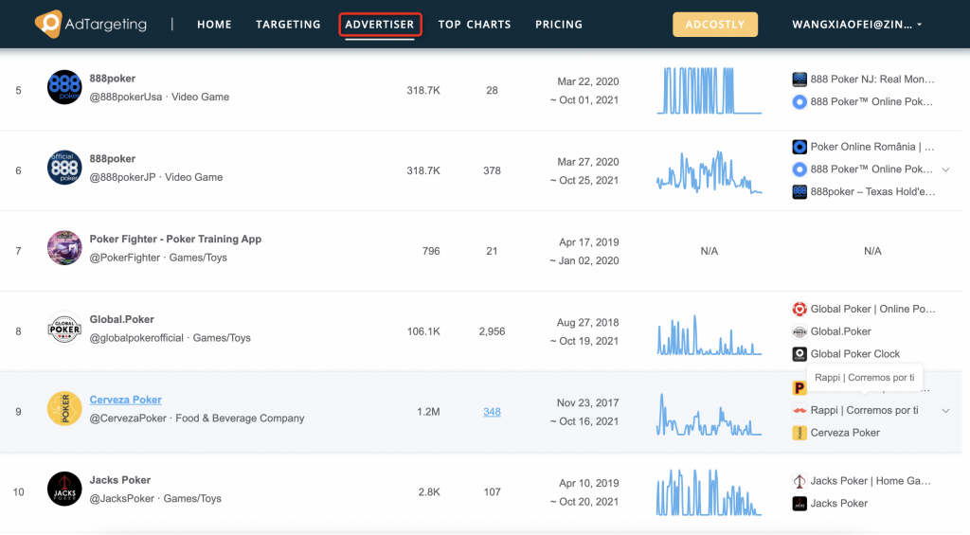Viewport: 970px width, 535px height.
Task: Click the Poker Online România app icon
Action: pyautogui.click(x=799, y=147)
